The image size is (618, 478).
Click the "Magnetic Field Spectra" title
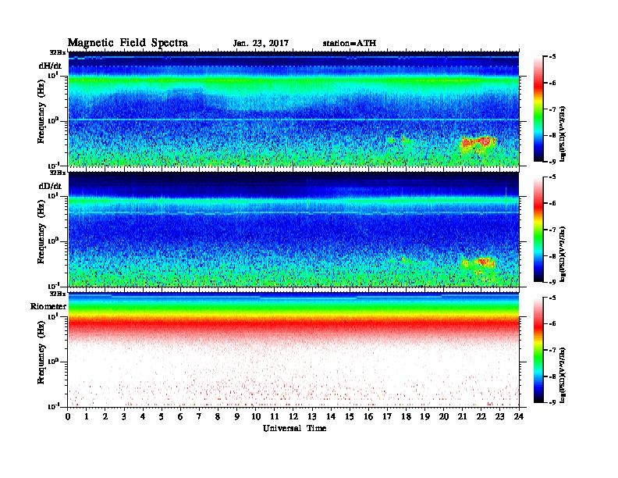[x=128, y=43]
